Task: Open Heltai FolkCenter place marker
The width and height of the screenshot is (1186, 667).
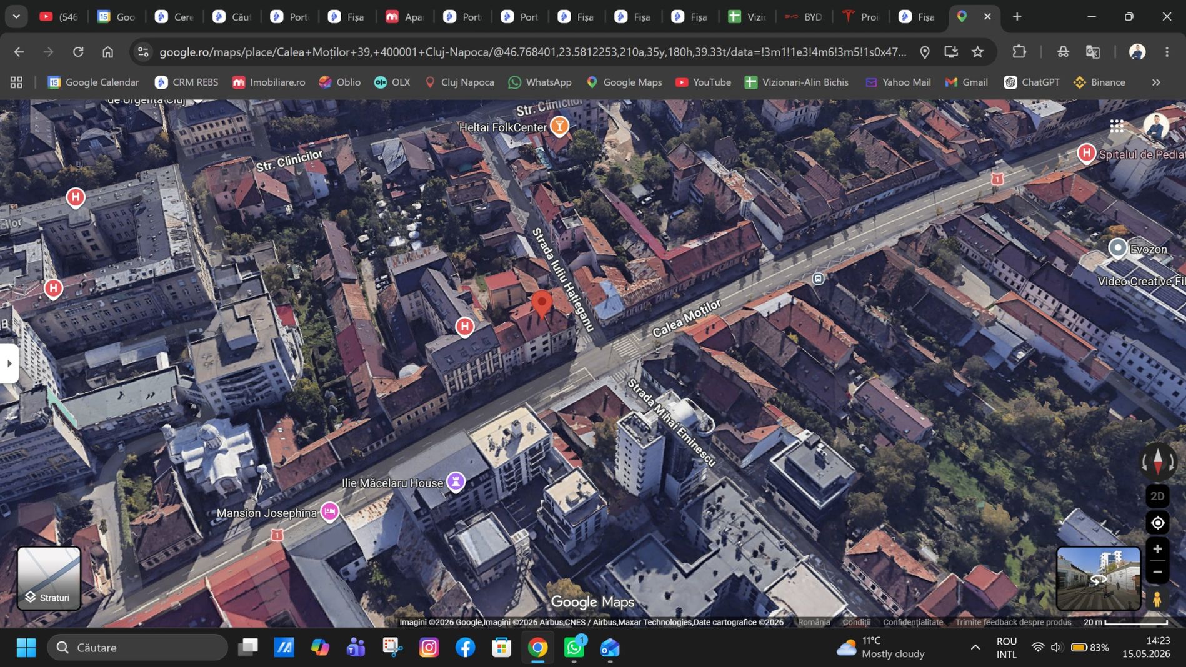Action: pos(559,127)
